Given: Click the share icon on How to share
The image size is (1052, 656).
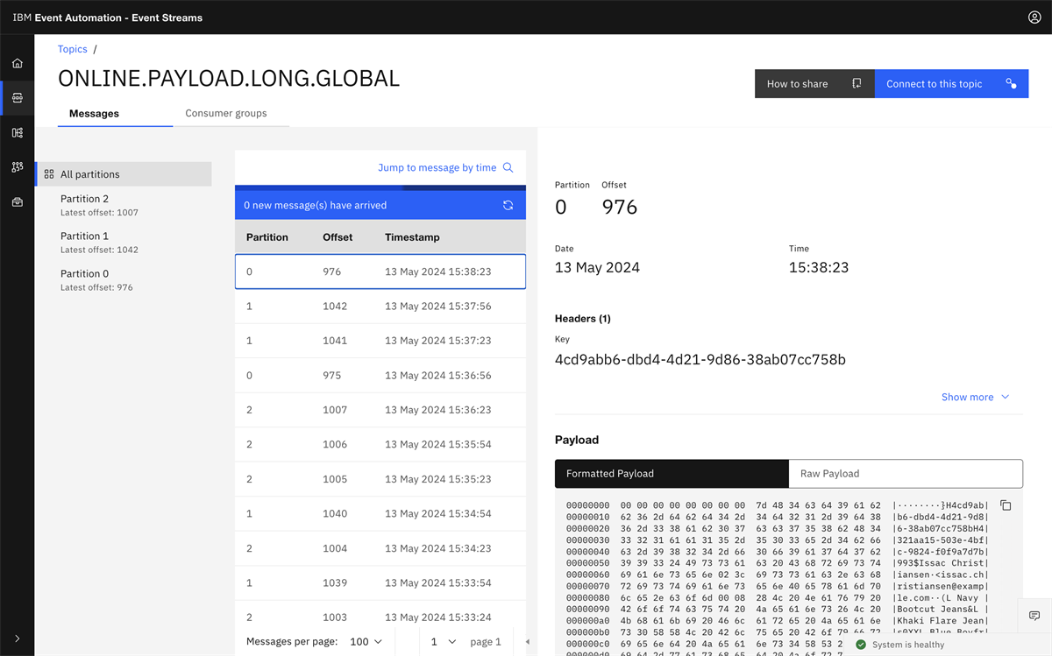Looking at the screenshot, I should [857, 84].
